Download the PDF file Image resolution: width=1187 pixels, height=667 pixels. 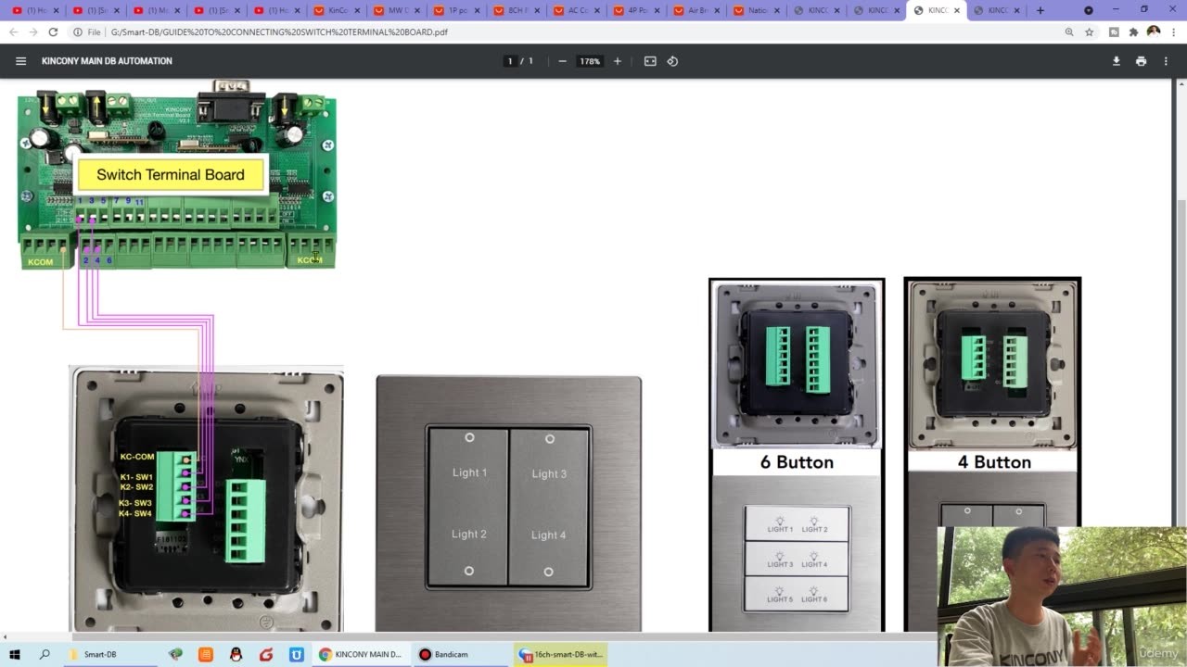tap(1117, 61)
